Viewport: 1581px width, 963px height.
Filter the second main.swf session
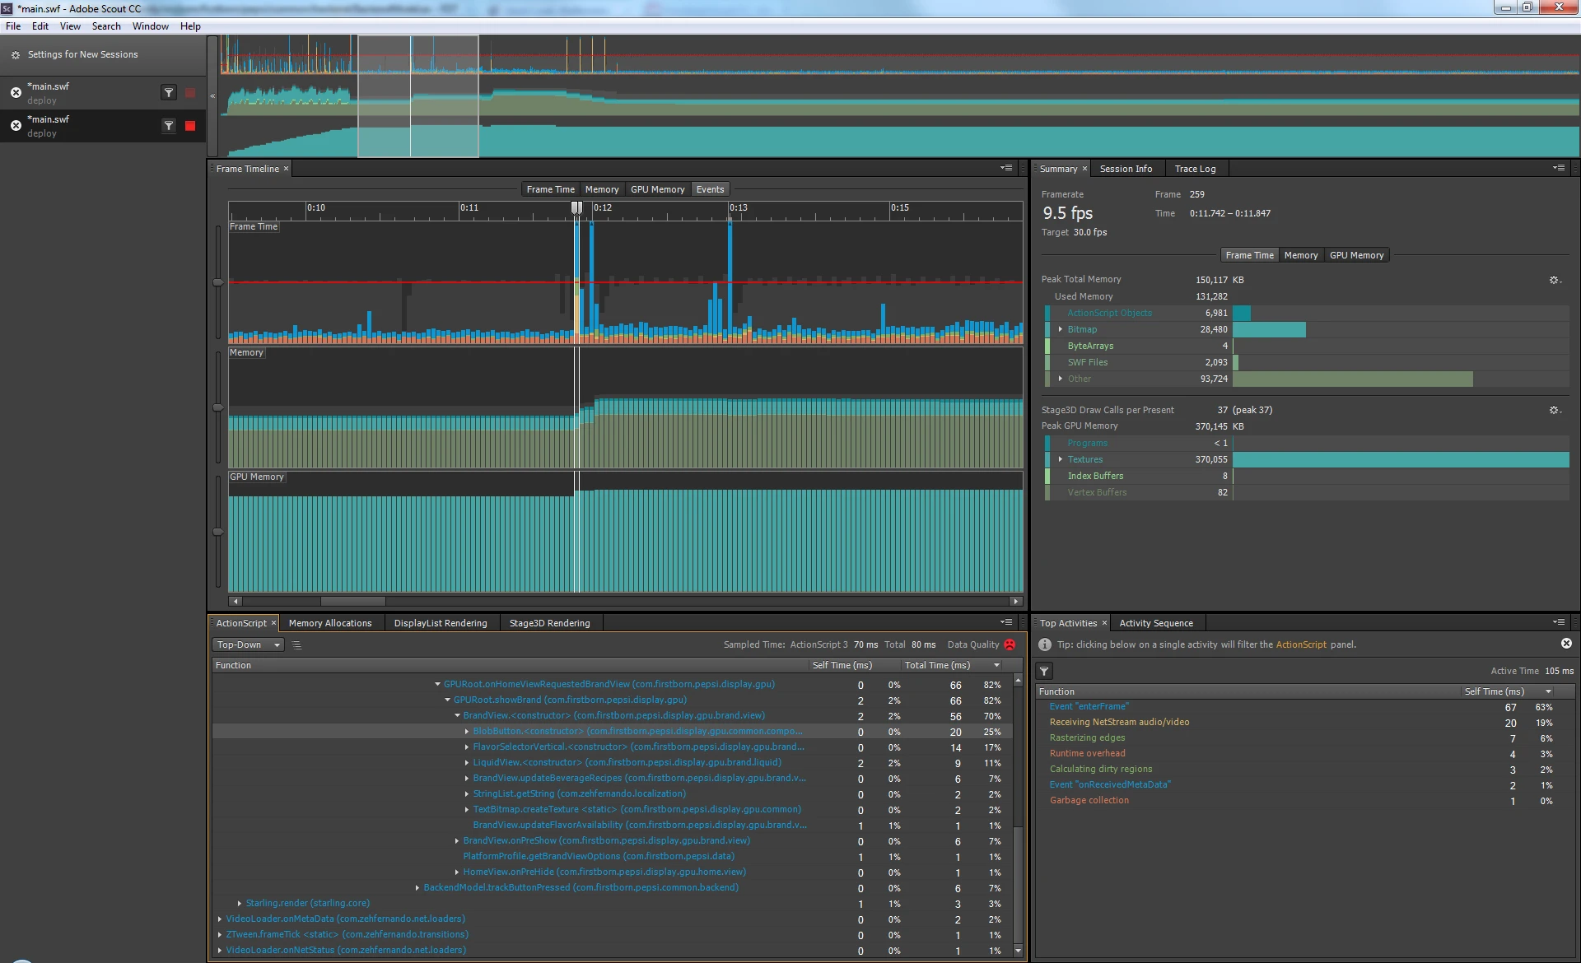[x=169, y=126]
